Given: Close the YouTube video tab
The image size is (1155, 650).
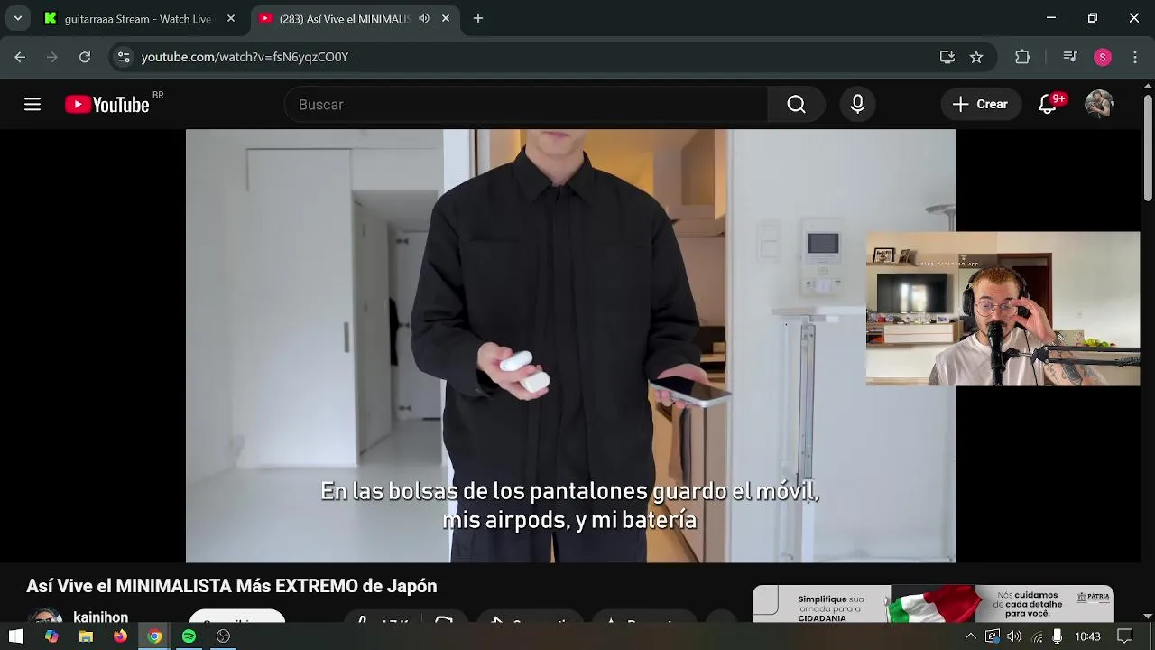Looking at the screenshot, I should coord(445,18).
